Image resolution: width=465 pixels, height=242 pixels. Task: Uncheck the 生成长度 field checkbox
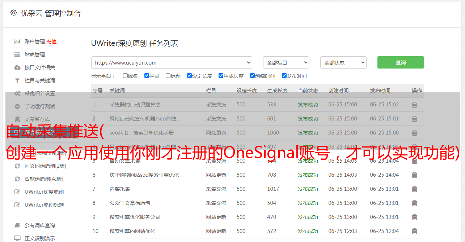click(221, 76)
